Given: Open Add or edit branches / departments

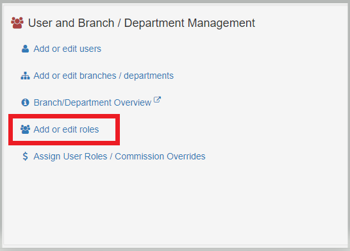Looking at the screenshot, I should (x=103, y=76).
